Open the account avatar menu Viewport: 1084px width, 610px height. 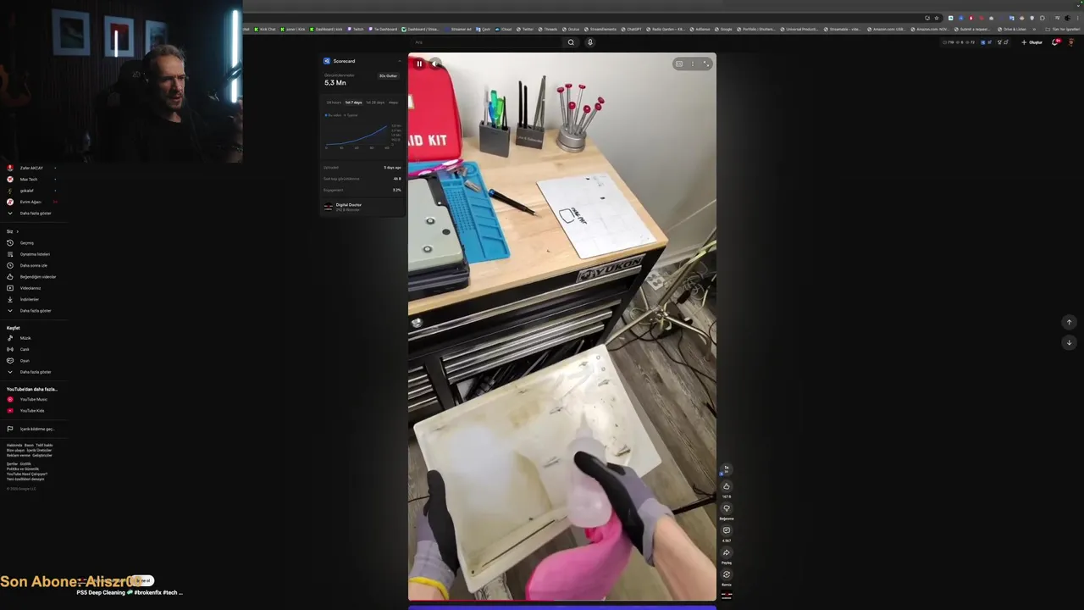(x=1071, y=42)
